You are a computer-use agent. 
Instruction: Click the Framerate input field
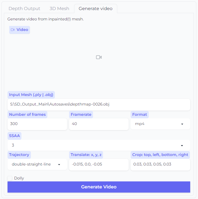click(x=99, y=124)
